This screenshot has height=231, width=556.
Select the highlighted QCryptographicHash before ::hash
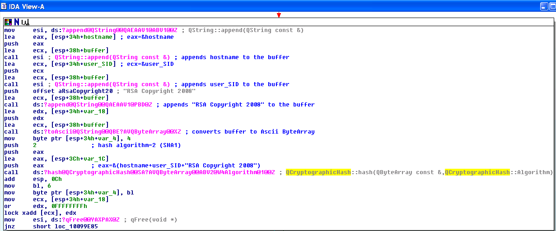(318, 172)
